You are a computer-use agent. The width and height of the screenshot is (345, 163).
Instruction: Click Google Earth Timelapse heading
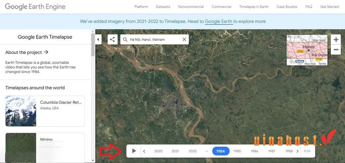45,37
